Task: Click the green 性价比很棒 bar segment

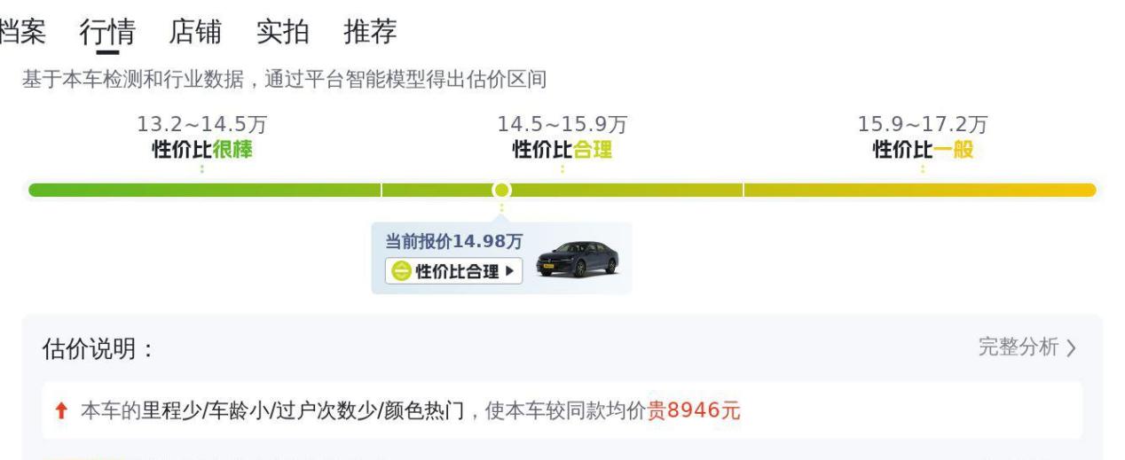Action: (x=205, y=190)
